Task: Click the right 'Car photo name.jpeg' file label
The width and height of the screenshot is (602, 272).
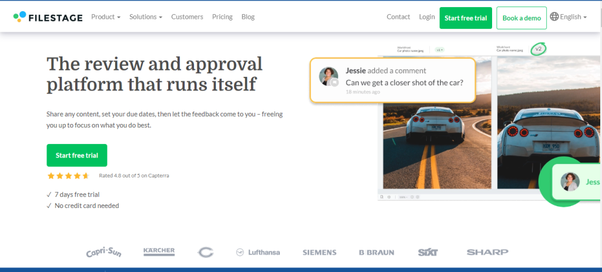Action: tap(510, 51)
